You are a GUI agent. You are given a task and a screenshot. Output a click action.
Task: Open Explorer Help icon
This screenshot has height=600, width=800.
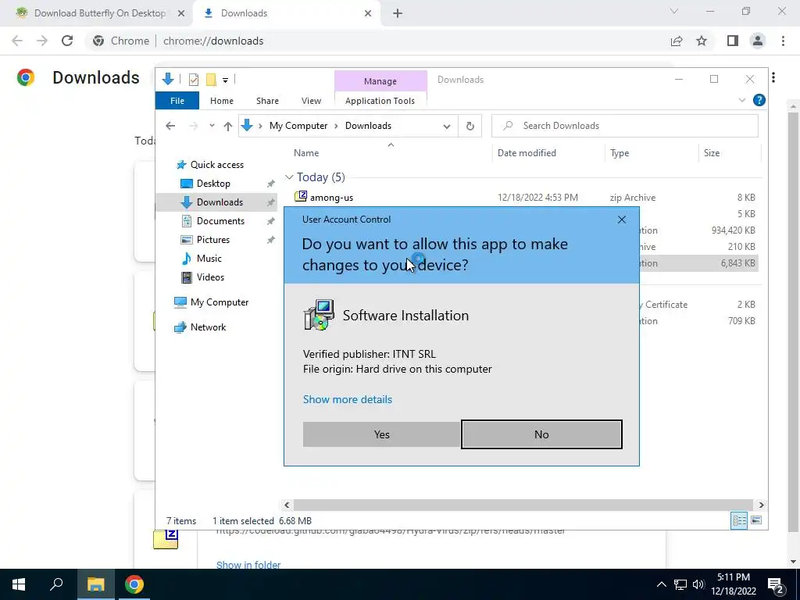(759, 101)
